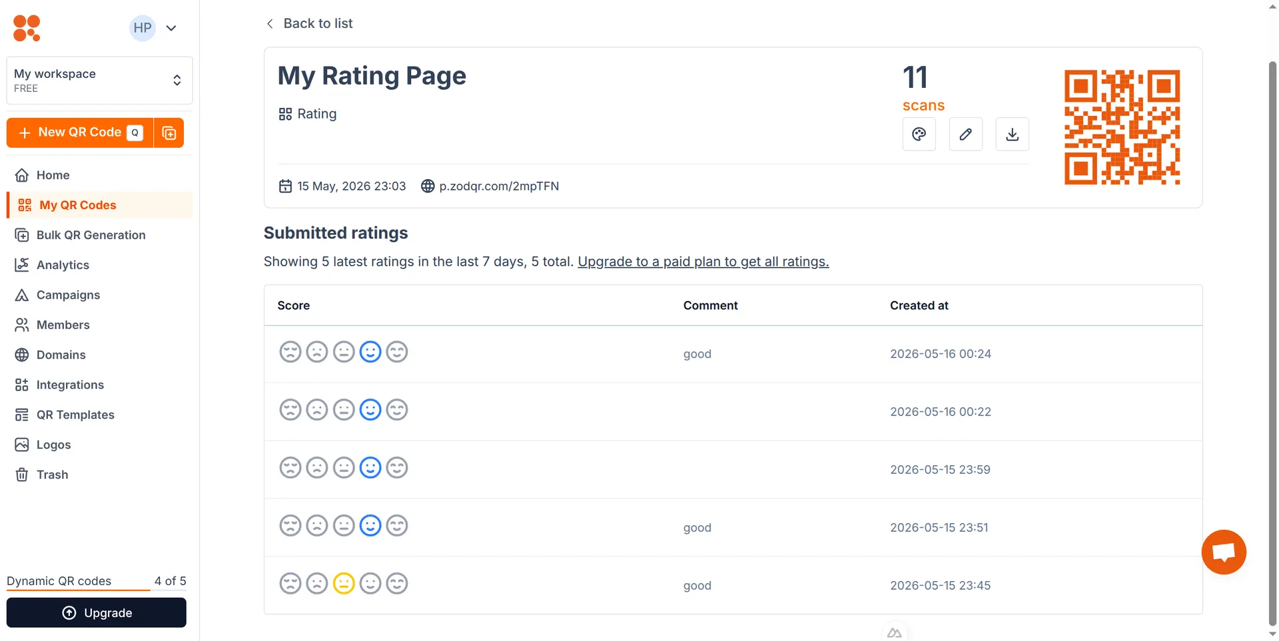Click the Created at column header
The height and width of the screenshot is (641, 1279).
click(919, 306)
